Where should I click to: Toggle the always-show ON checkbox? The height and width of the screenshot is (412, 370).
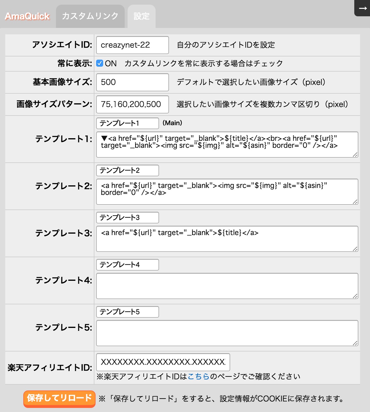coord(100,63)
